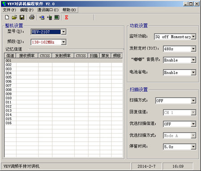Expand the 停留时间 5.0s dropdown
Viewport: 201px width, 171px height.
(x=193, y=147)
